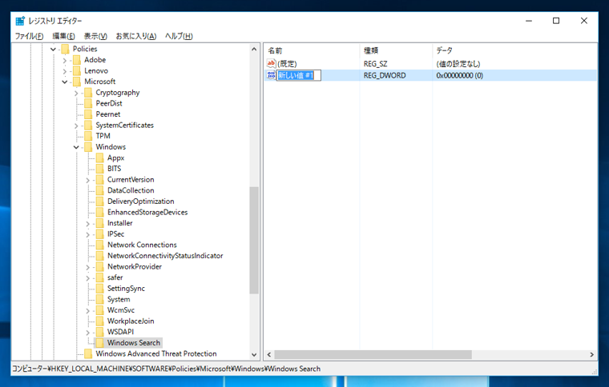Open the 編集(E) menu
609x387 pixels.
tap(63, 36)
